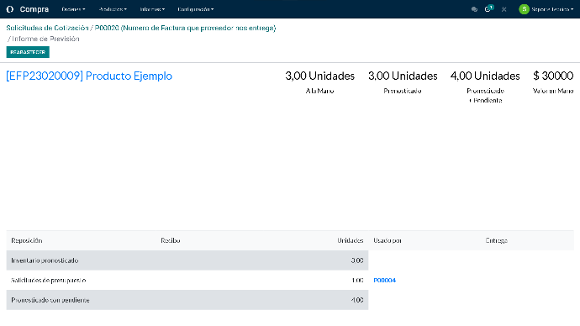Select the 'Inventario pronosticado' row
Screen dimensions: 580x326
(187, 260)
